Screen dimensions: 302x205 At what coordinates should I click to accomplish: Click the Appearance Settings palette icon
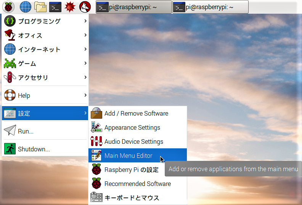[96, 127]
